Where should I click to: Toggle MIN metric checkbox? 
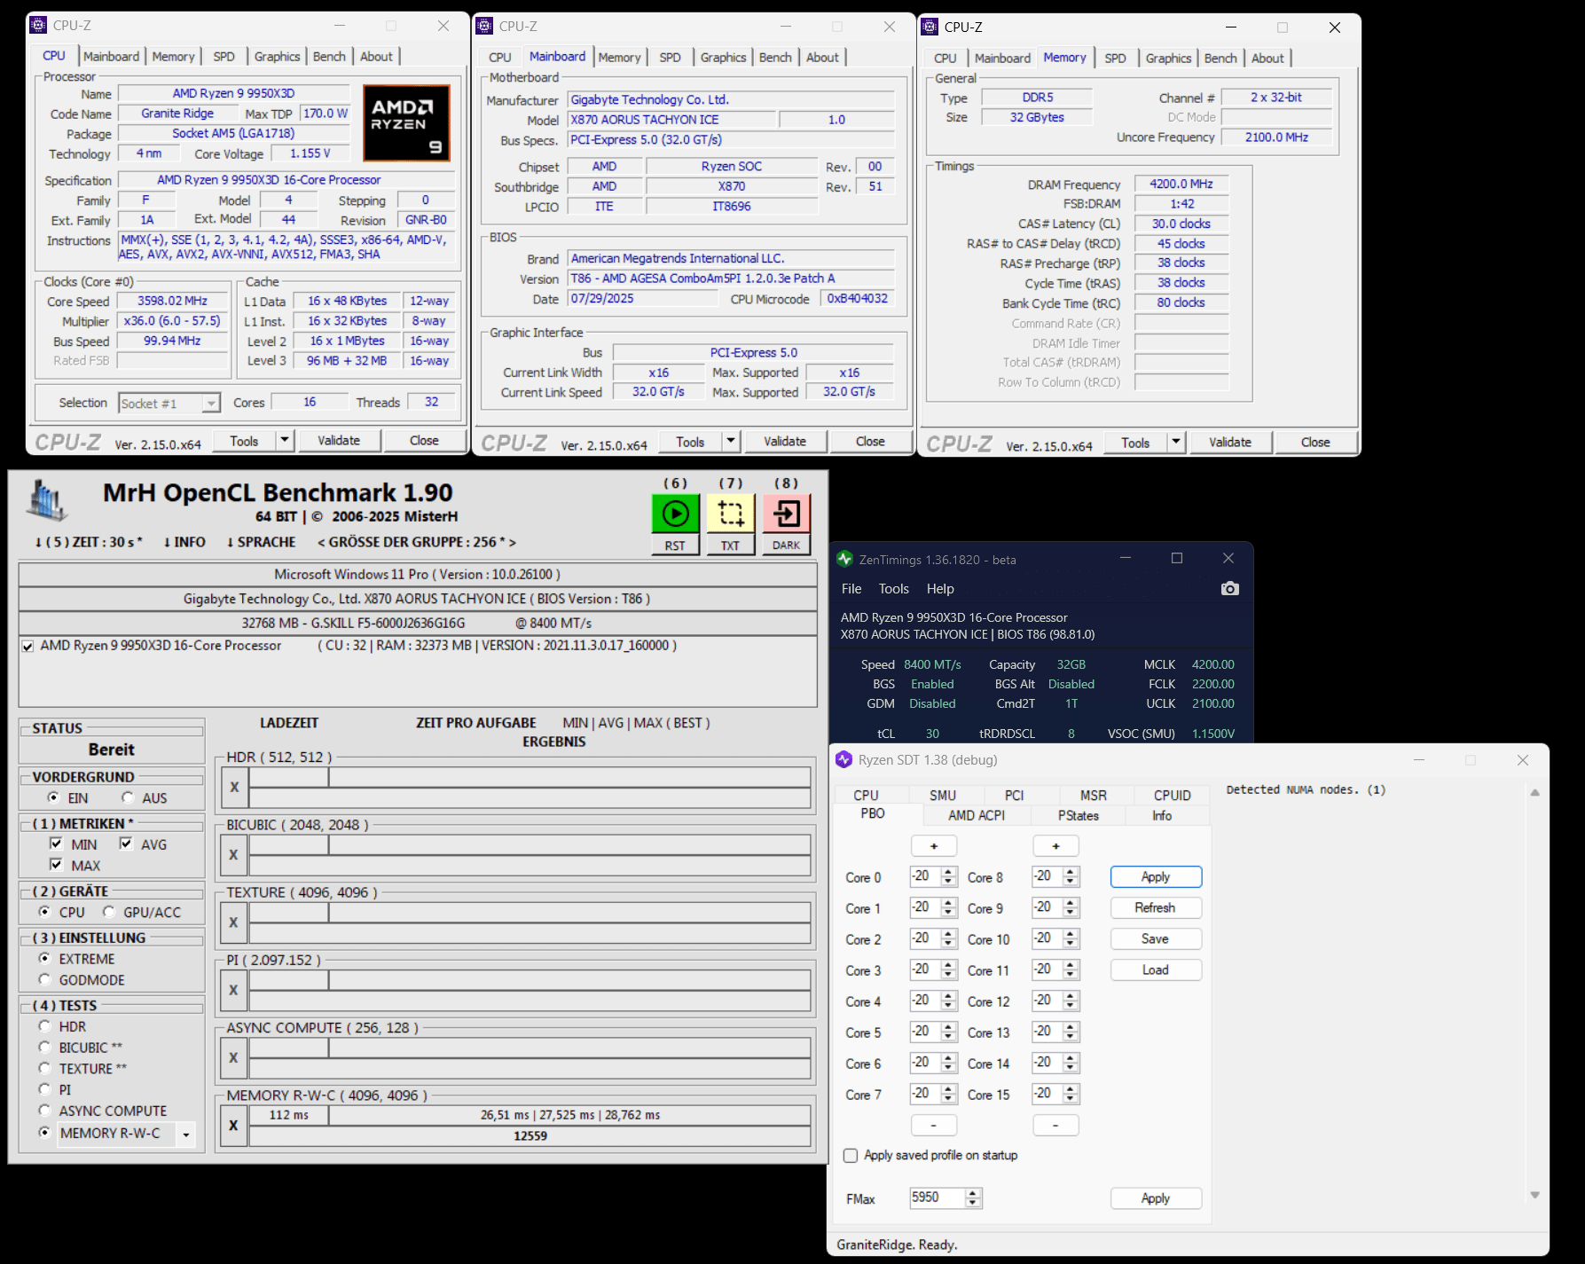56,844
